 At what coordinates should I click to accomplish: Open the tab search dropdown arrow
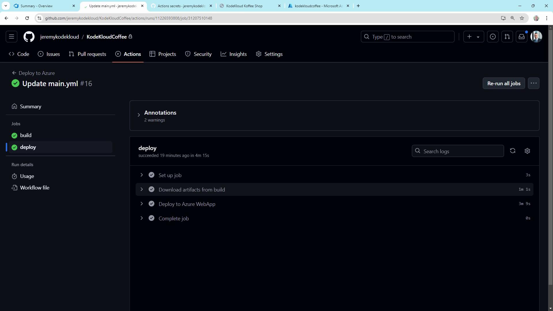(x=6, y=6)
